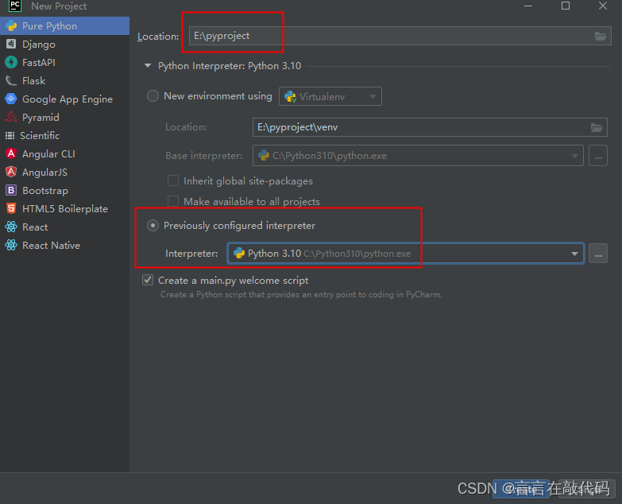Choose Flask project type
The image size is (622, 504).
64,80
